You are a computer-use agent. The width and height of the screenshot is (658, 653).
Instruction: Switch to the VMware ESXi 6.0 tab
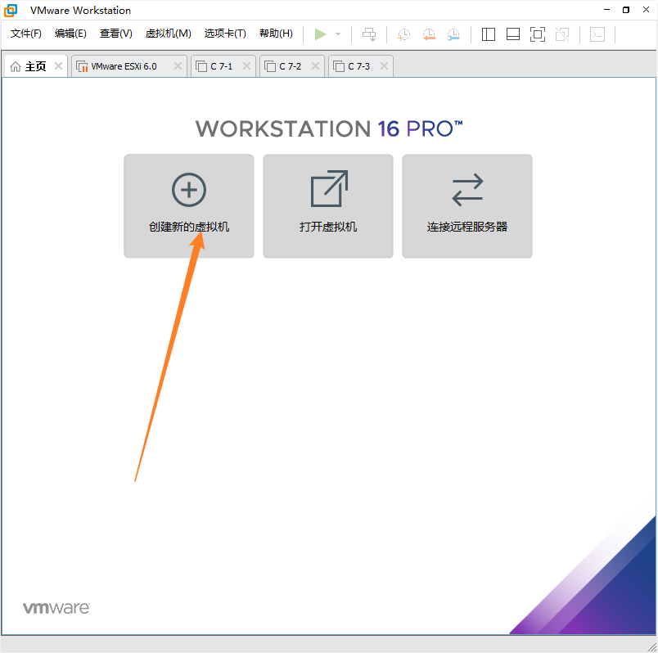(x=123, y=66)
